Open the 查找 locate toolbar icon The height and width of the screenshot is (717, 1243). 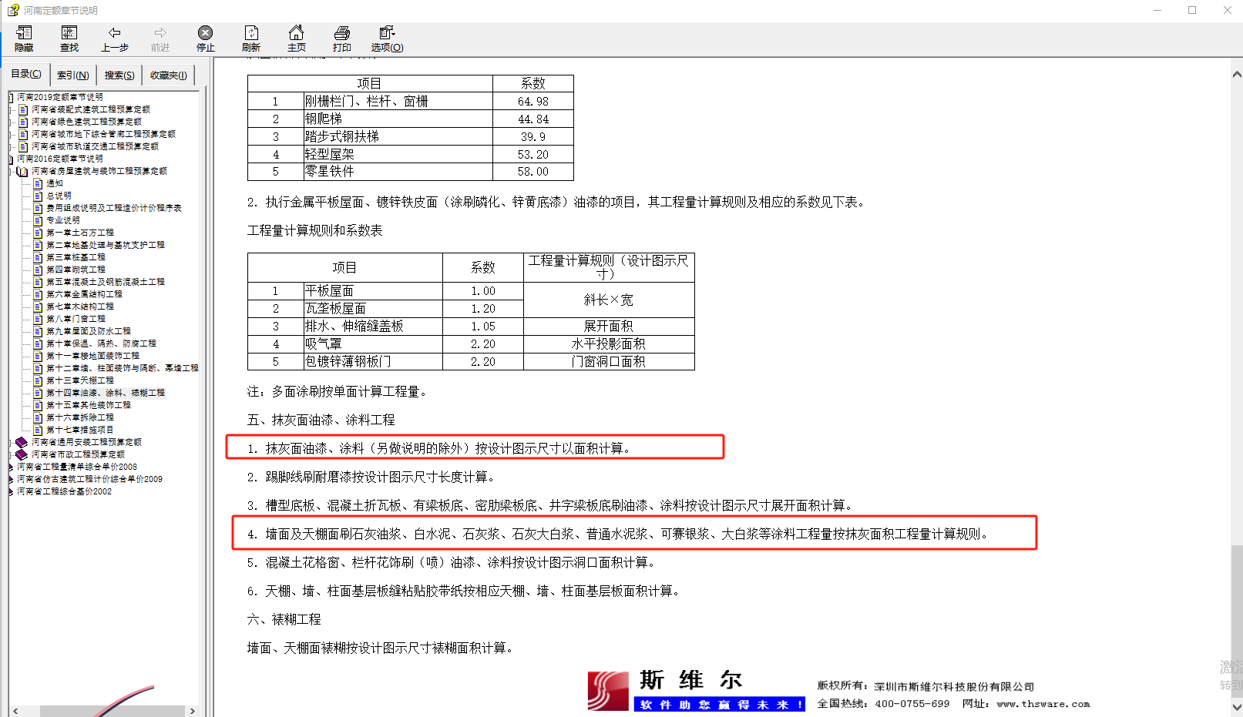pos(69,38)
